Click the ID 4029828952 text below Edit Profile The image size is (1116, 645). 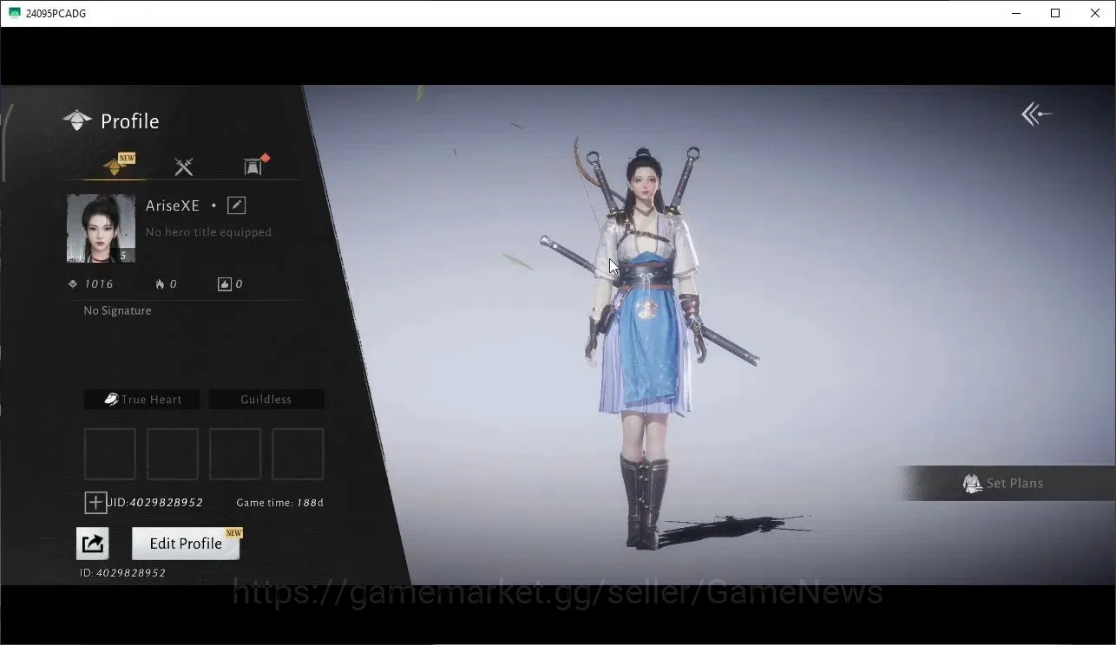[x=122, y=573]
